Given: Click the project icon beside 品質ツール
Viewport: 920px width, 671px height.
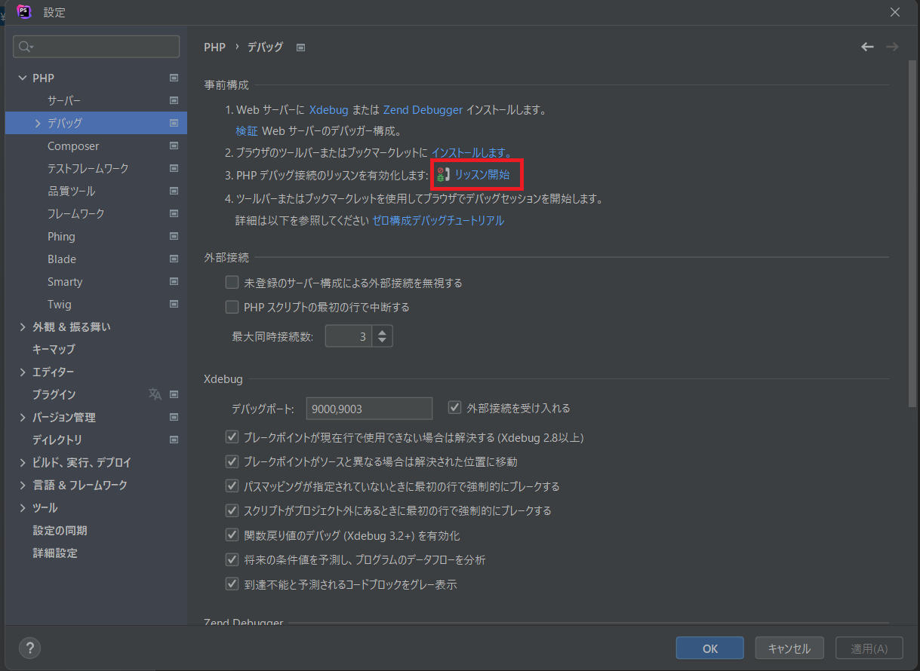Looking at the screenshot, I should pyautogui.click(x=174, y=191).
